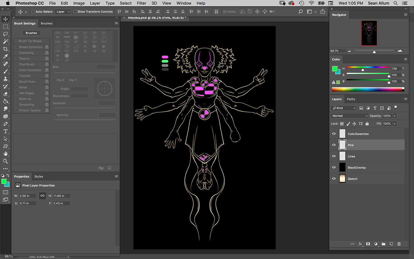Switch to the Brushes tab

pyautogui.click(x=47, y=23)
